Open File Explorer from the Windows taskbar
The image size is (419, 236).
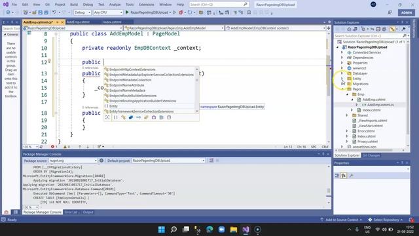click(x=234, y=229)
